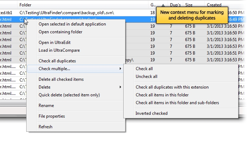Select Open selected in default application
Screen dimensions: 248x141
pos(72,24)
